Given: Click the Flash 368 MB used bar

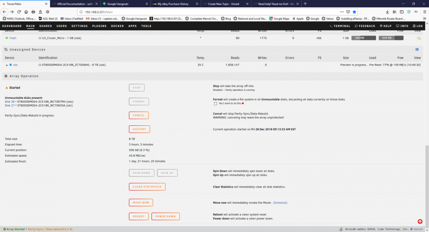Looking at the screenshot, I should coord(364,38).
